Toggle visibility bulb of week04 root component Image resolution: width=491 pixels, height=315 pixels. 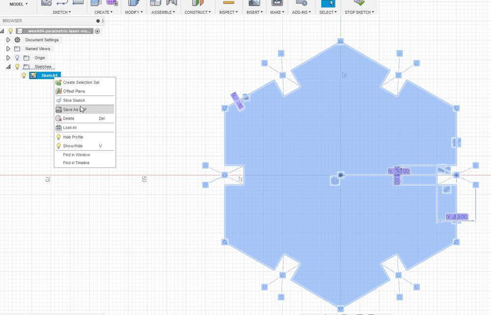coord(11,31)
